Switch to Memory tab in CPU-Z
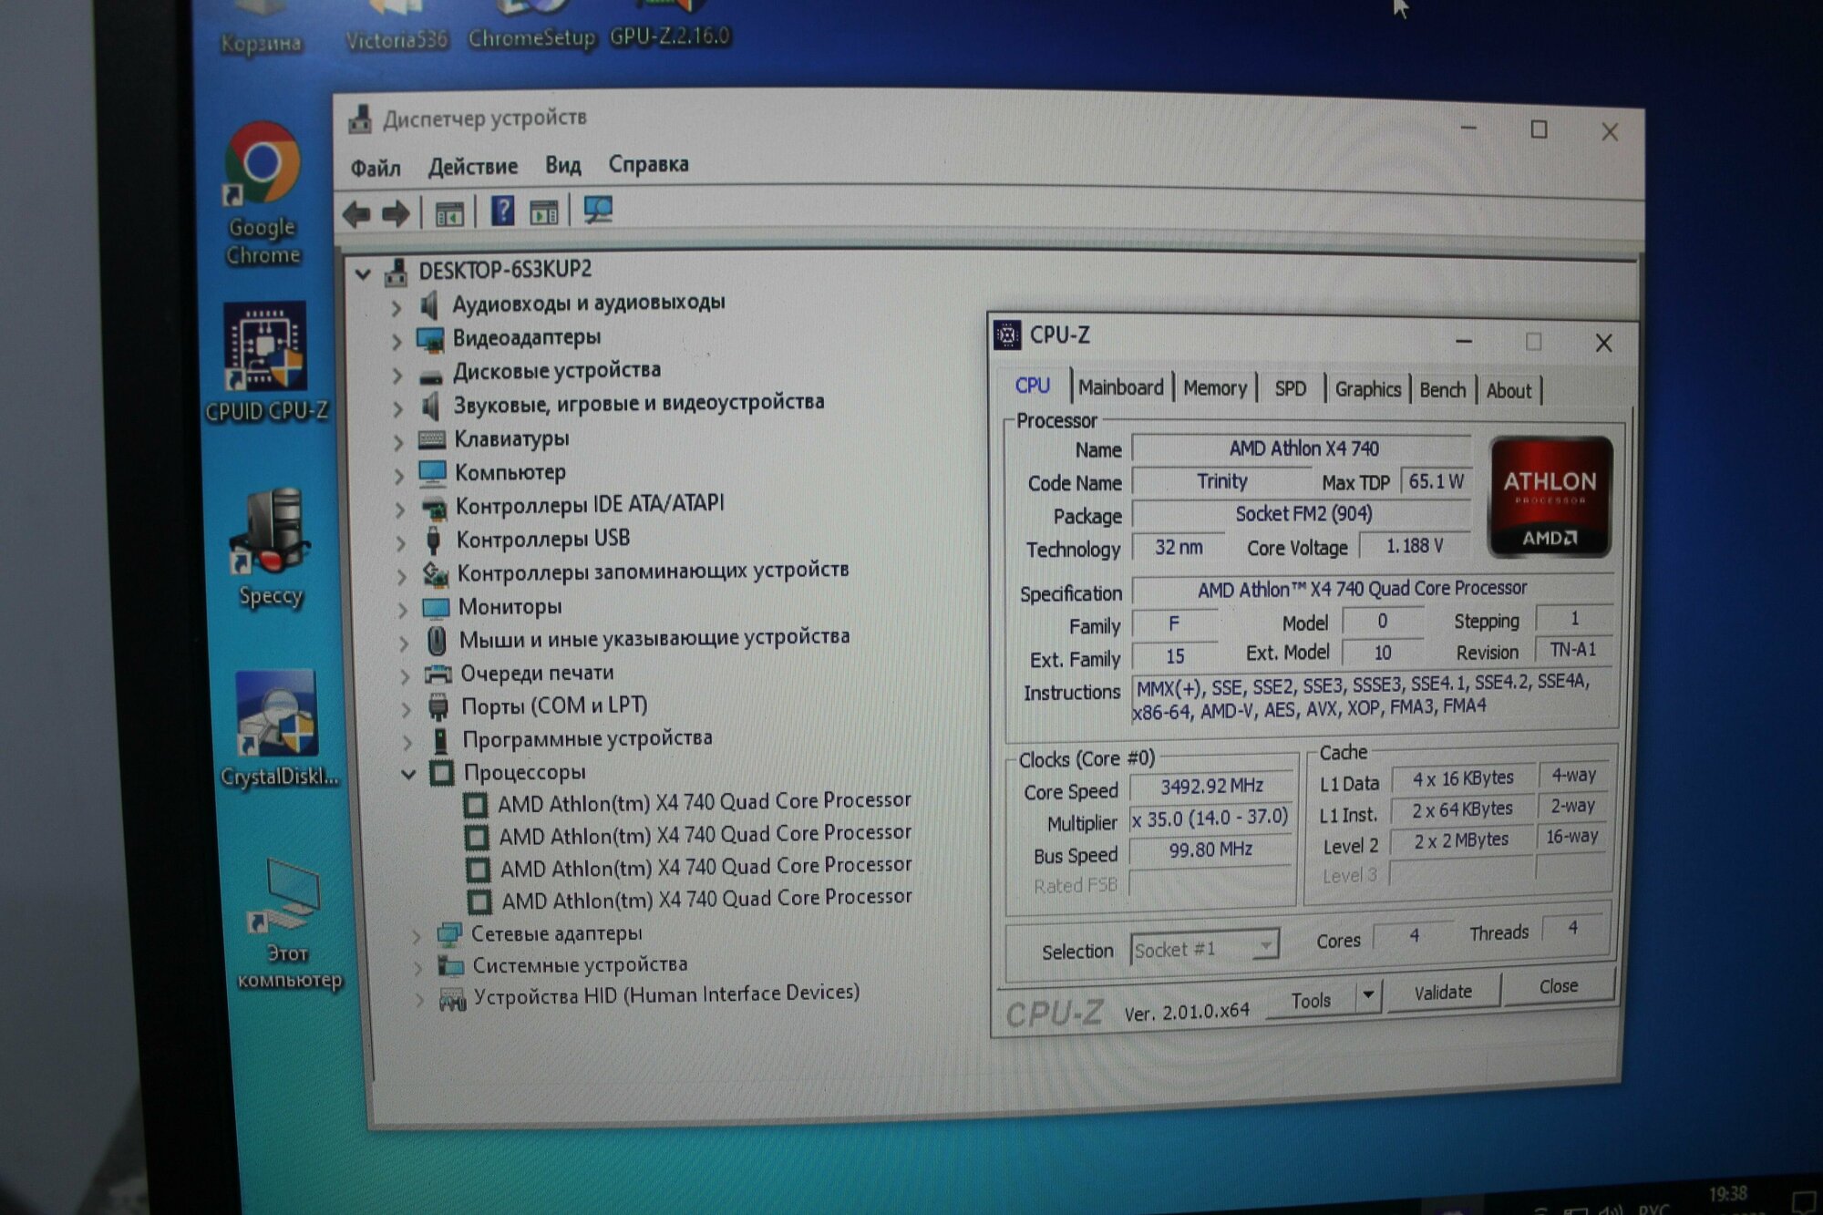1823x1215 pixels. tap(1215, 388)
